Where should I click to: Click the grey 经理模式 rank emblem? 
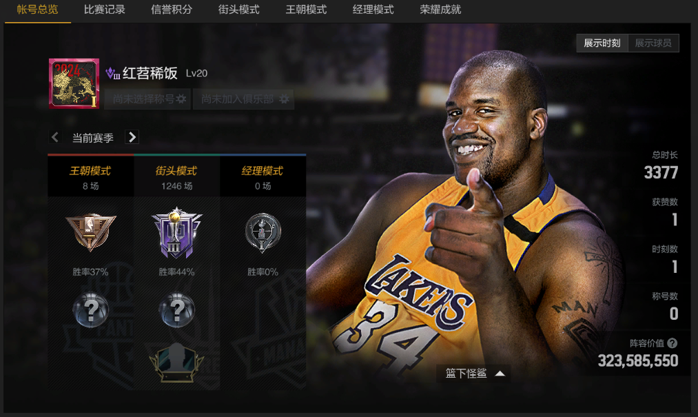coord(263,233)
